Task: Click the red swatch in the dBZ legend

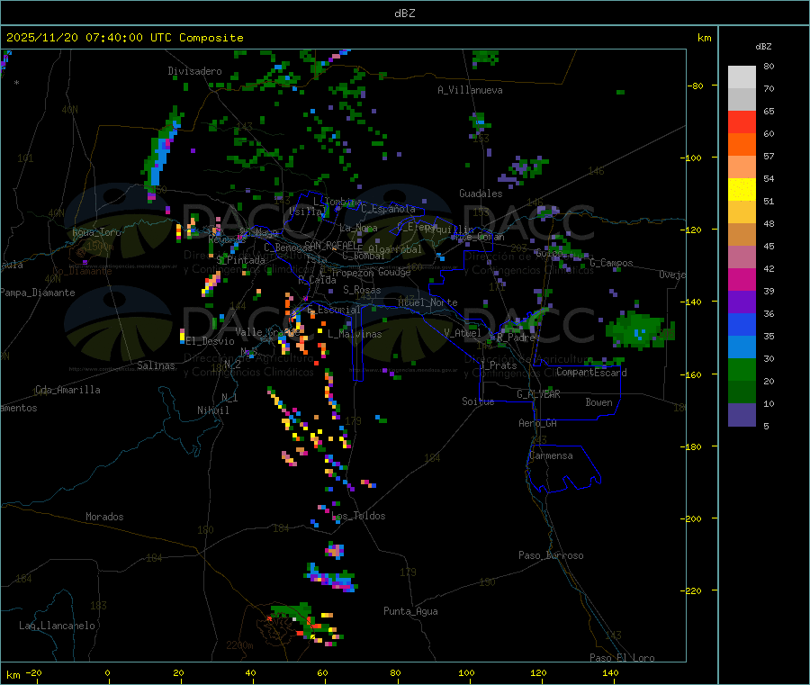Action: 742,122
